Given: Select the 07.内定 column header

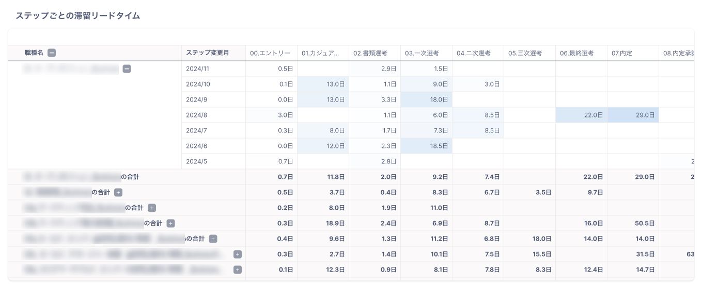Looking at the screenshot, I should point(622,53).
